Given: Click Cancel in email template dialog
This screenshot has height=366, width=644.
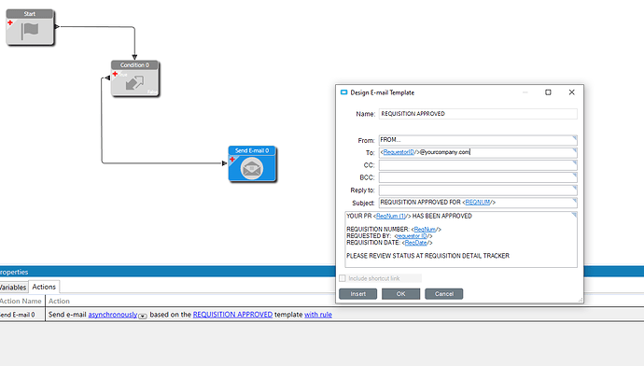Looking at the screenshot, I should 444,294.
